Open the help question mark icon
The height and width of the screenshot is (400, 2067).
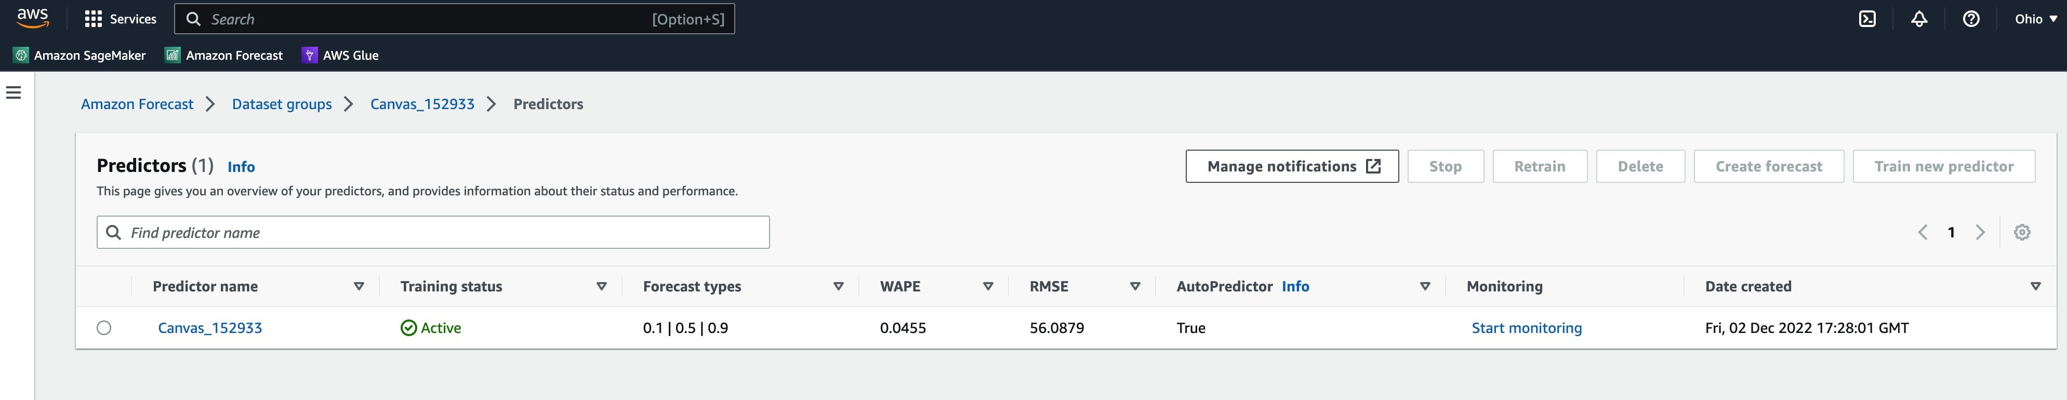1971,18
